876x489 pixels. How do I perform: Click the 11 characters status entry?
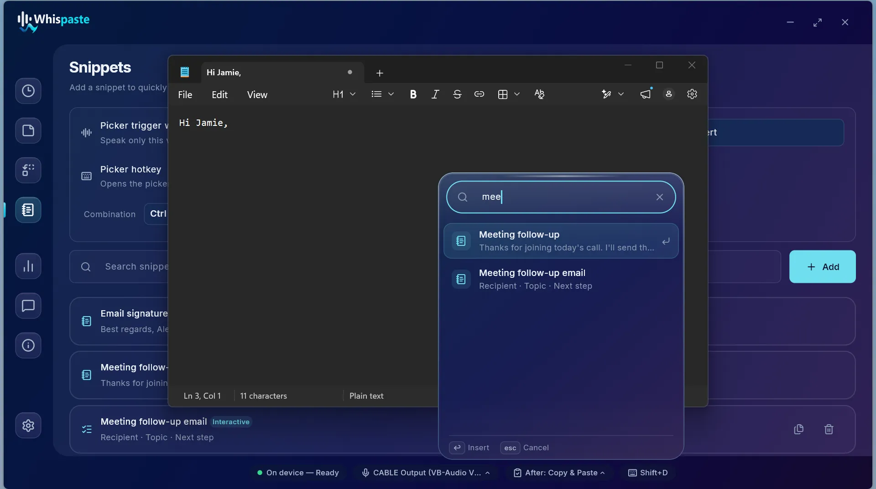[x=264, y=396]
